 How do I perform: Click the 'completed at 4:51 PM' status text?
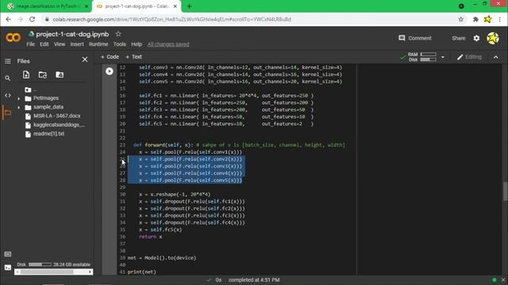tap(254, 279)
